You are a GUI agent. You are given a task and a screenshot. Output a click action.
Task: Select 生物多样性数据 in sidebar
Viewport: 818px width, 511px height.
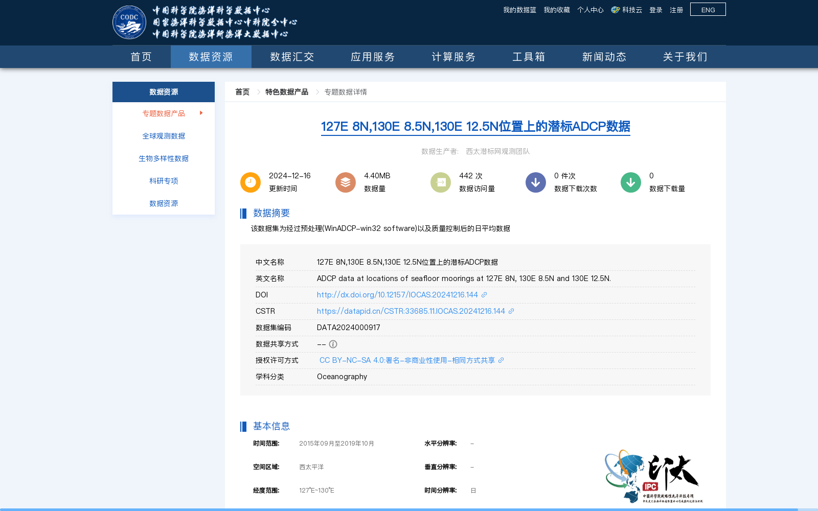(x=164, y=158)
